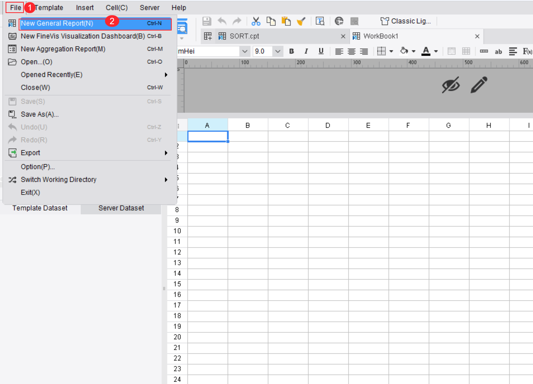Switch to the Template Dataset tab
This screenshot has height=384, width=533.
(40, 208)
